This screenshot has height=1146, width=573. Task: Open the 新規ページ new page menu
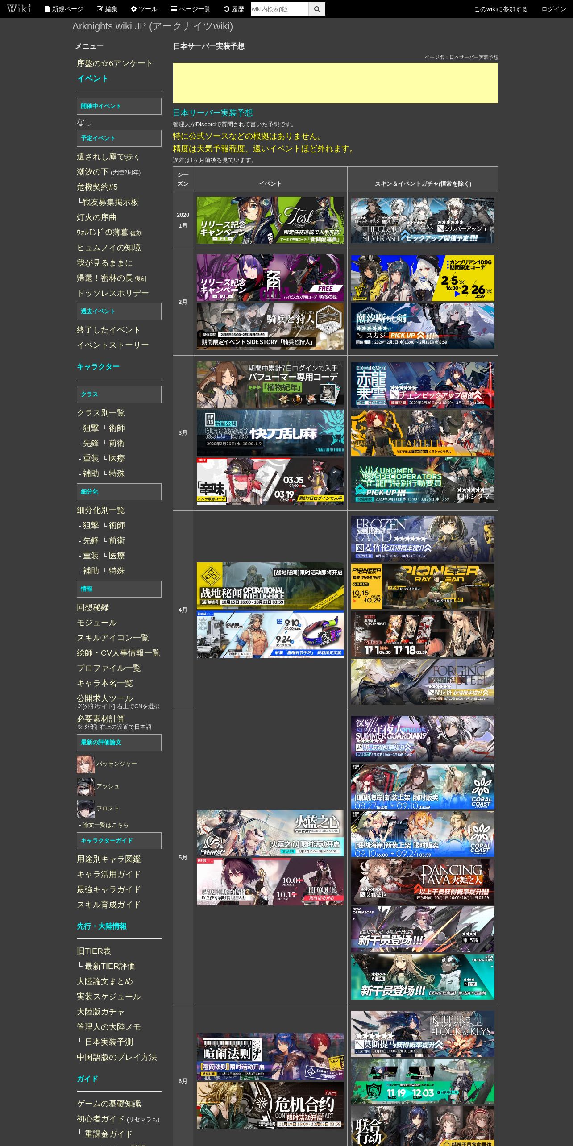click(64, 9)
